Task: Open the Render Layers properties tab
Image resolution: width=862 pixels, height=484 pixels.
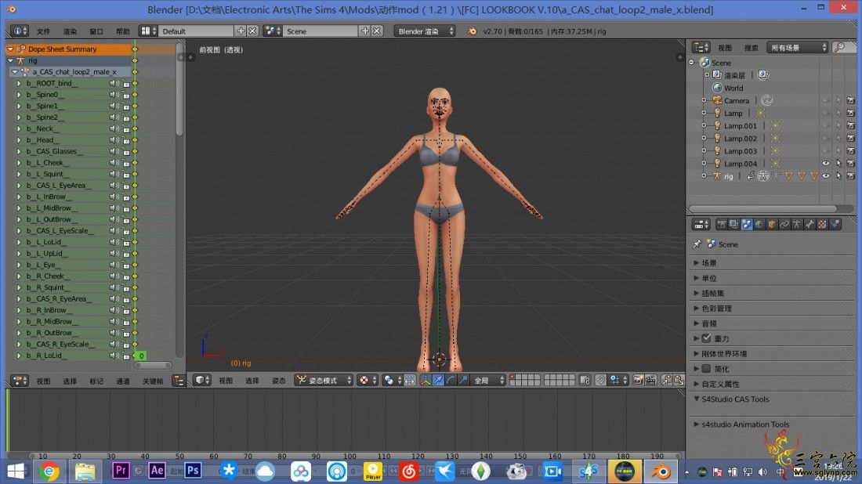Action: (x=733, y=224)
